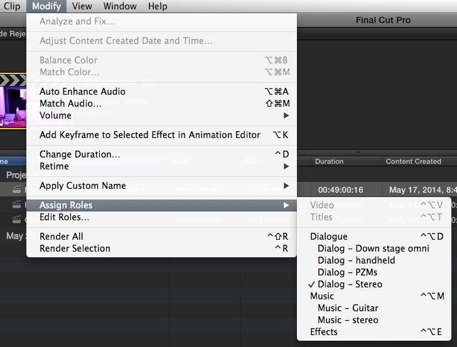The height and width of the screenshot is (347, 457).
Task: Open Edit Roles… dialog
Action: click(161, 217)
